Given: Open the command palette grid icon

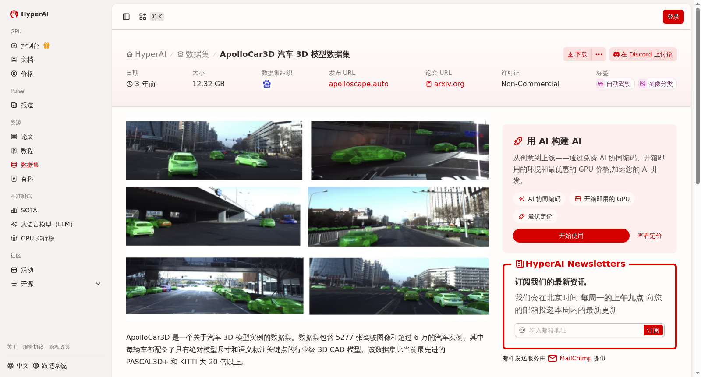Looking at the screenshot, I should point(143,17).
